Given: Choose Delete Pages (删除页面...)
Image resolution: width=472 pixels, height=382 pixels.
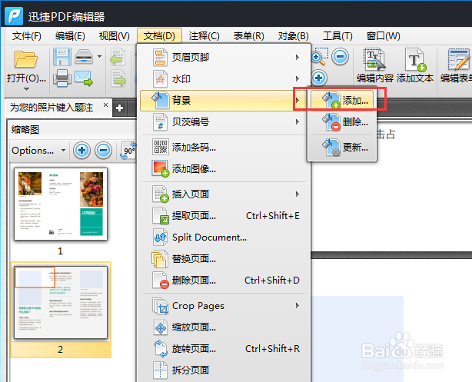Looking at the screenshot, I should (x=224, y=281).
